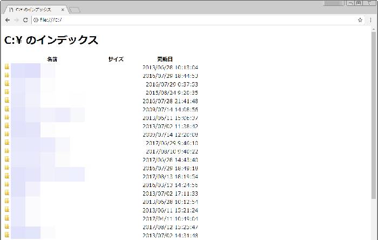Viewport: 378px width, 240px height.
Task: Click folder icon on row dated 2016/03/13 14:24:56
Action: tap(7, 184)
